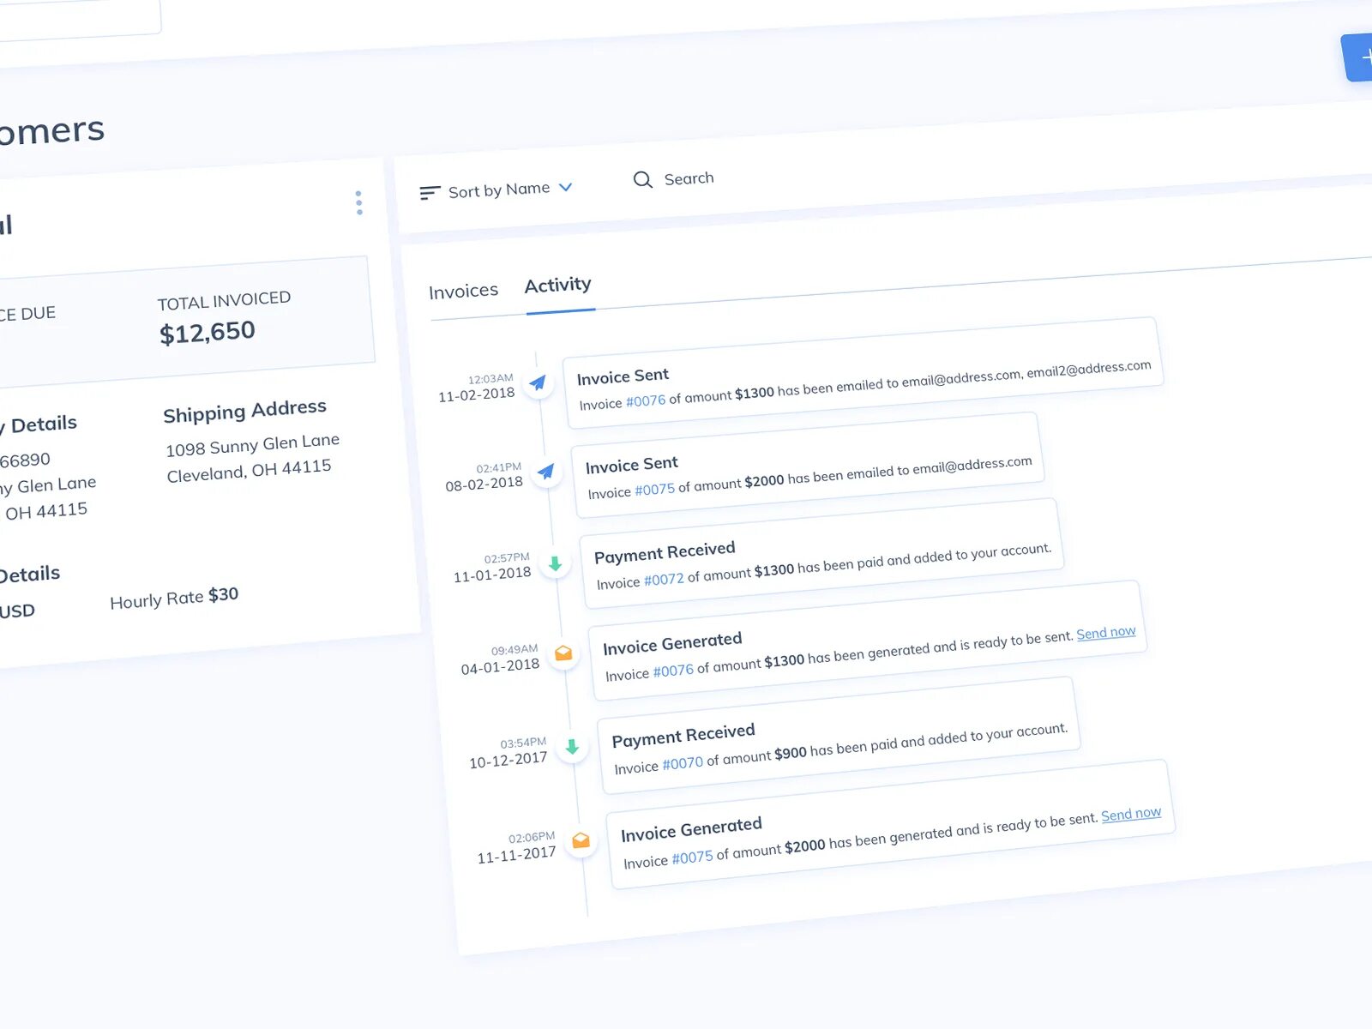Viewport: 1372px width, 1029px height.
Task: Click green arrow icon for 11-01-2018 payment
Action: tap(555, 563)
